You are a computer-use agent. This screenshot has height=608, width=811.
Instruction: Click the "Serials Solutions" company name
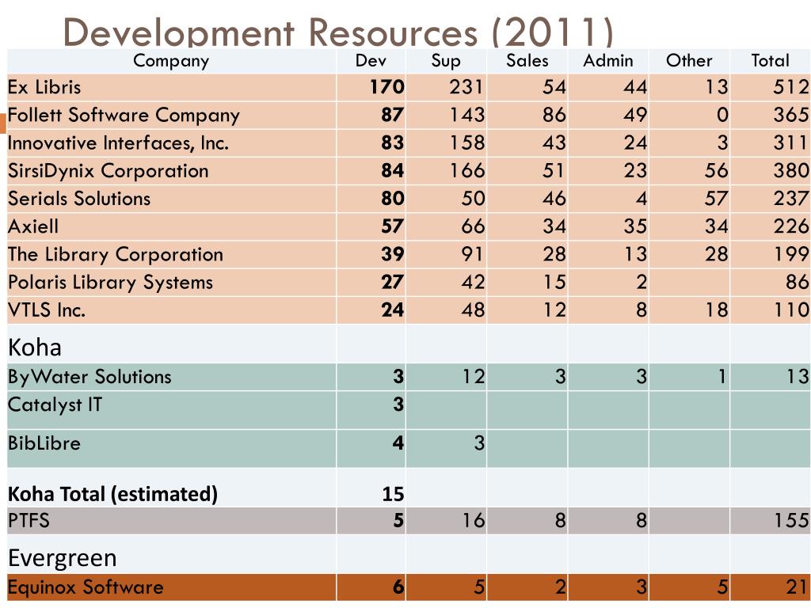(79, 199)
